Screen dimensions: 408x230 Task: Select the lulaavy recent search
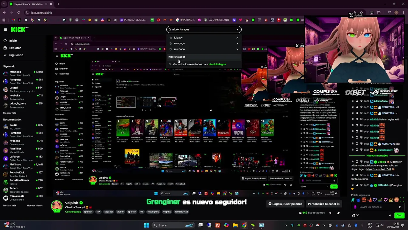point(178,38)
